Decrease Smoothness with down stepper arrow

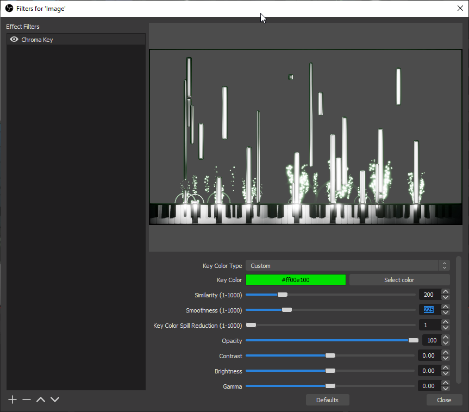tap(446, 313)
